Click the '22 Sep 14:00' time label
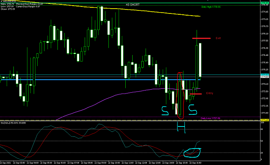 [168, 163]
